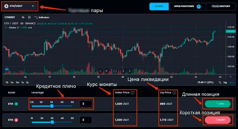This screenshot has width=238, height=129.
Task: Click the 886 USDT liquidation price
Action: tap(166, 104)
